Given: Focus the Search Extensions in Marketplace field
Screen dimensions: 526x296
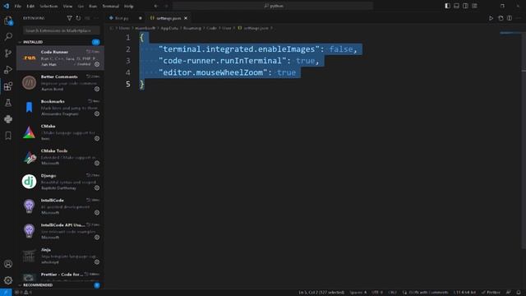Looking at the screenshot, I should pos(62,30).
